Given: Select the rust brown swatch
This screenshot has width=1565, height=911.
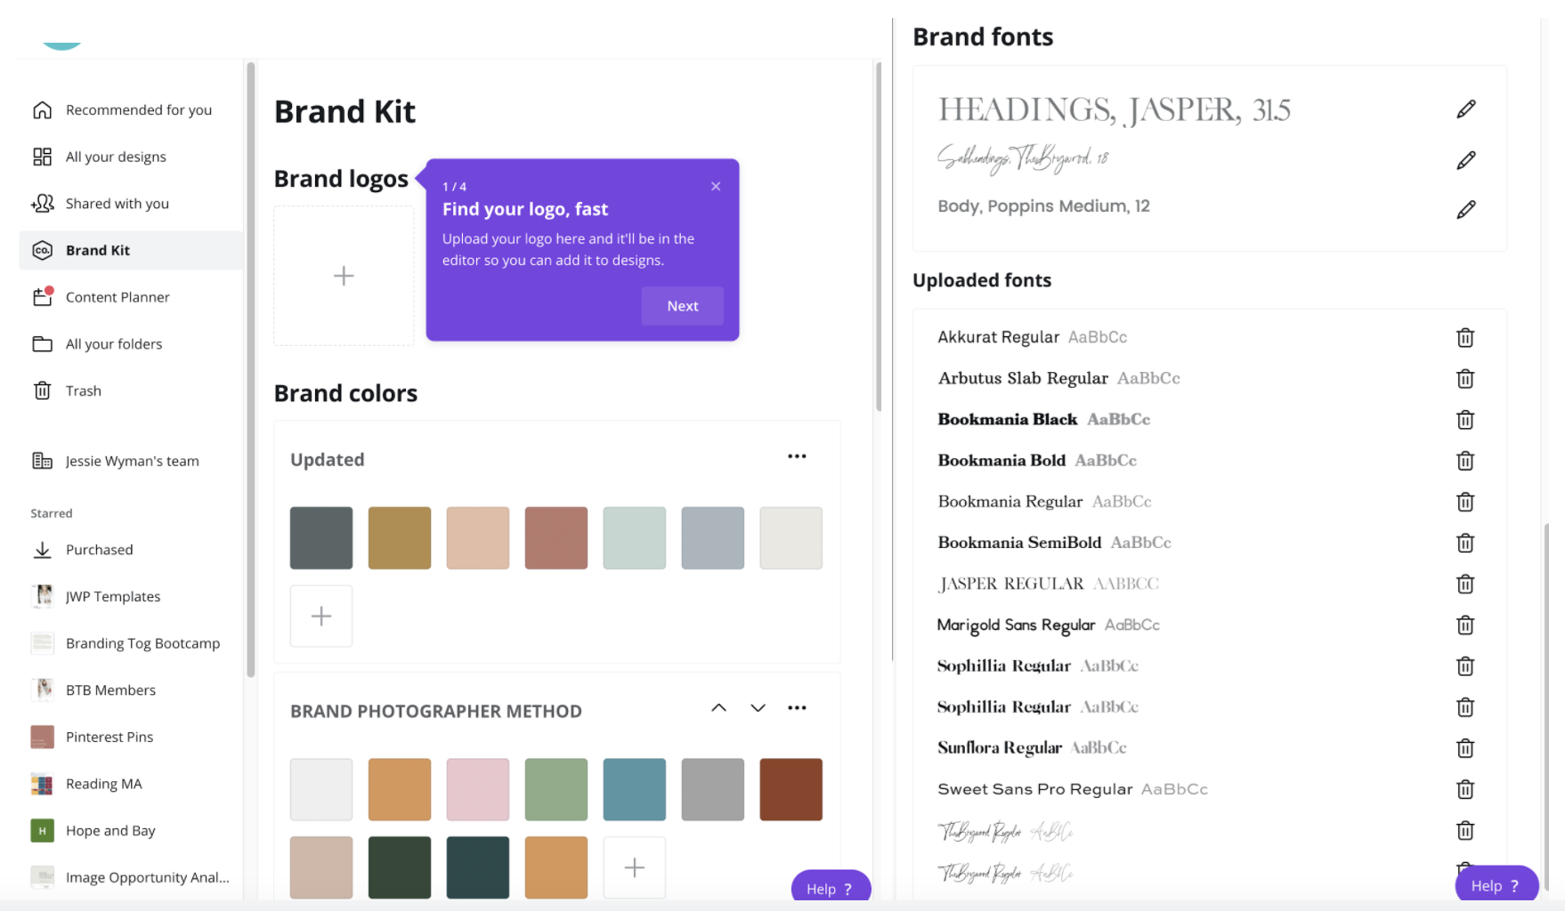Looking at the screenshot, I should (791, 790).
